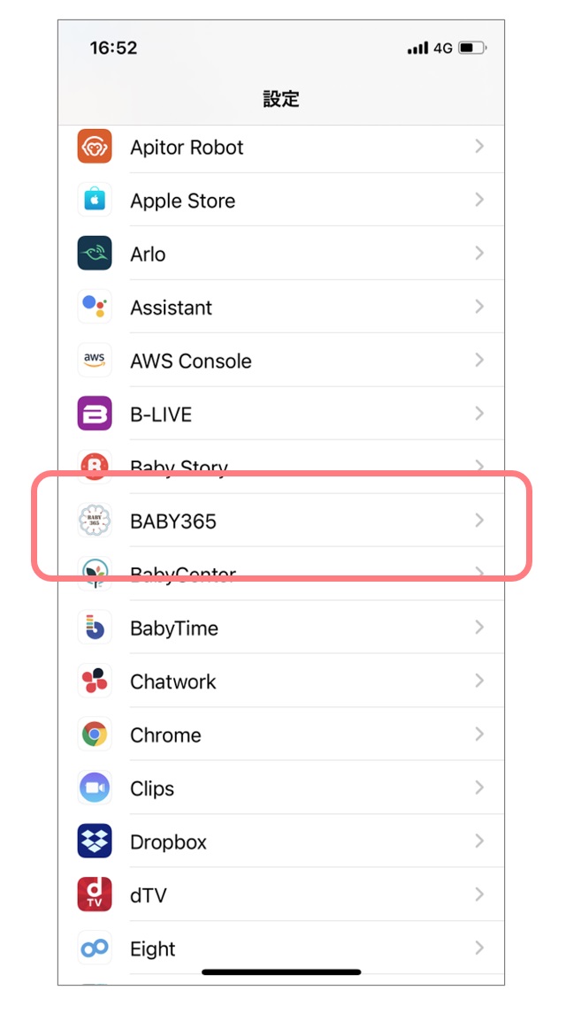
Task: Select the "Chrome" label
Action: (x=165, y=735)
